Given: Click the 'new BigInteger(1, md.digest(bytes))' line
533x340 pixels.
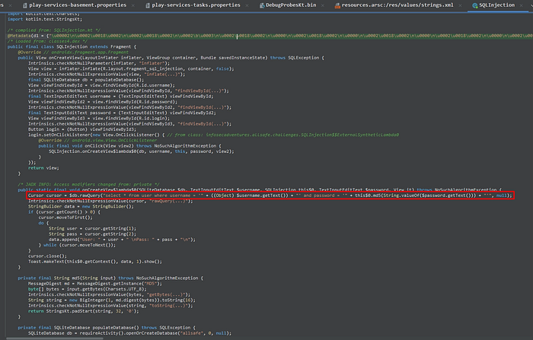Looking at the screenshot, I should point(111,300).
